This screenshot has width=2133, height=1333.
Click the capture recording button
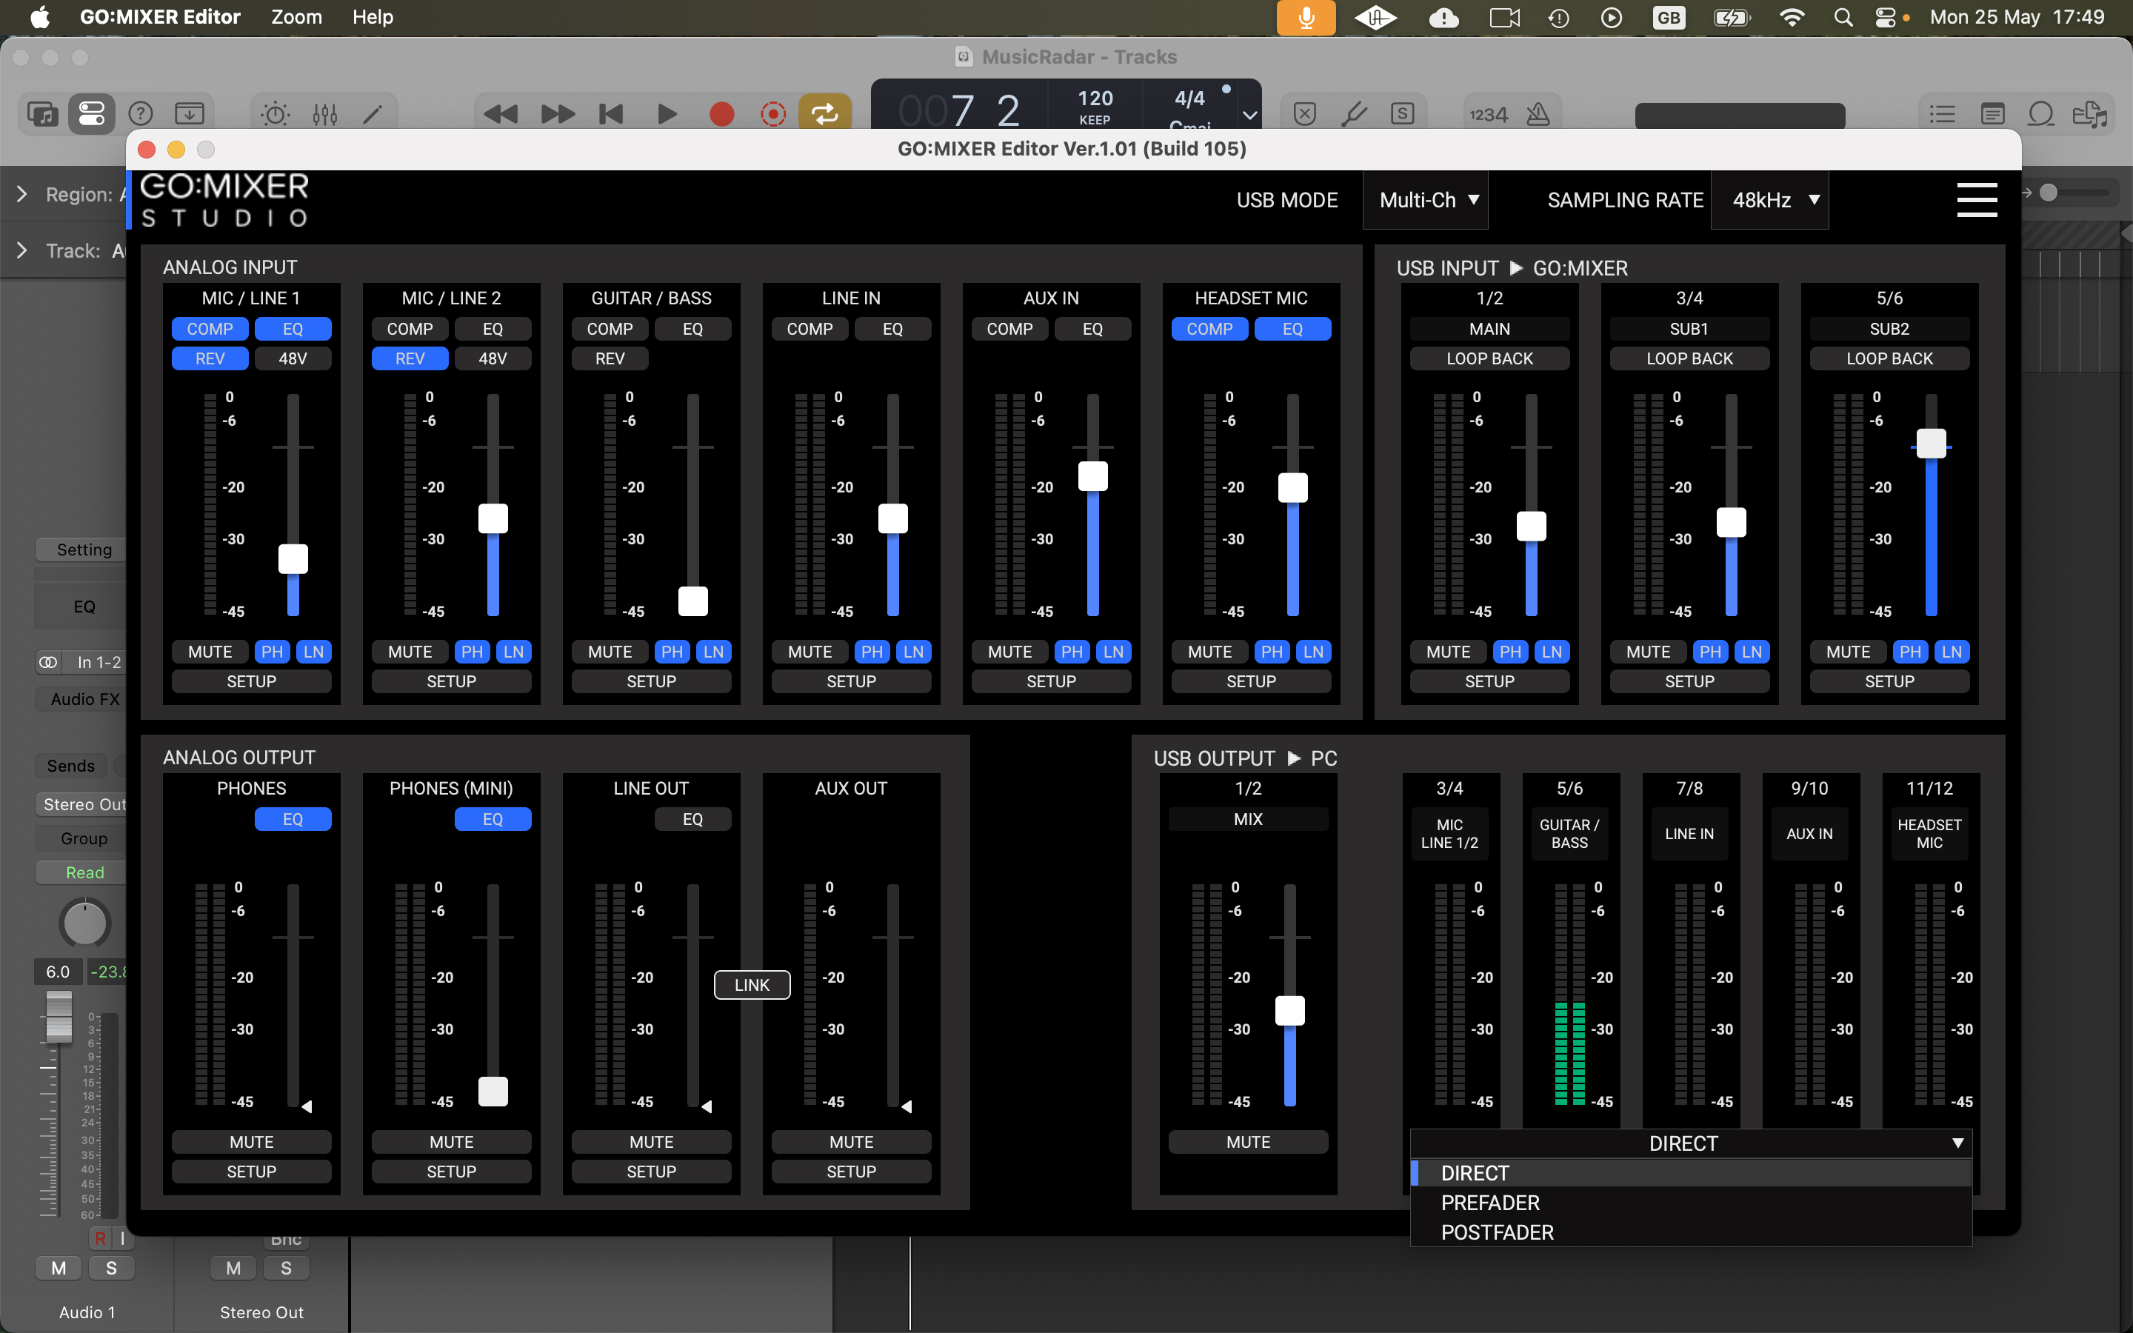[773, 114]
